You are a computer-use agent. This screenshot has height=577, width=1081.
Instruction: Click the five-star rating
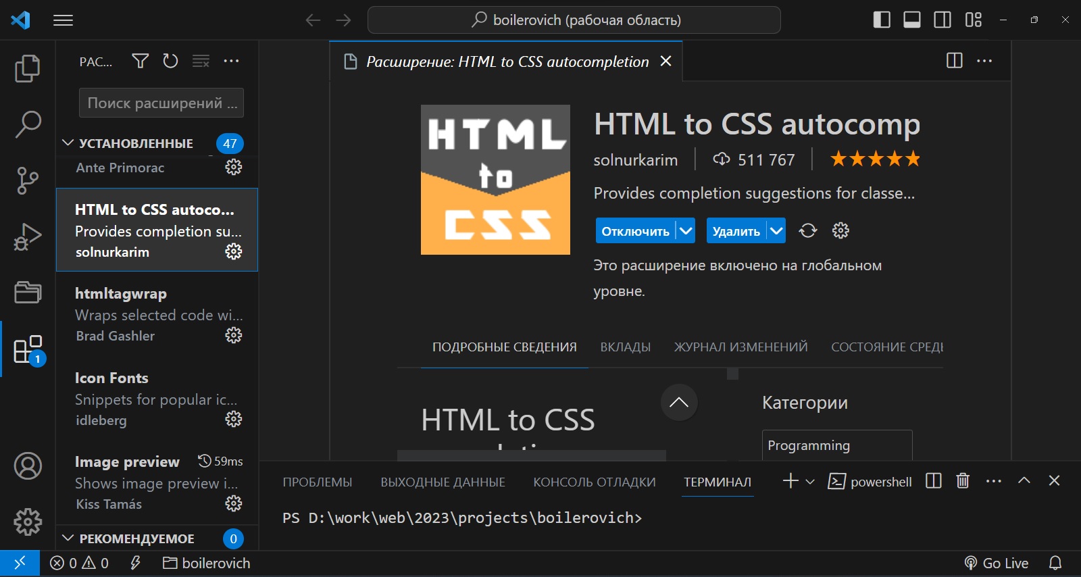pos(875,159)
